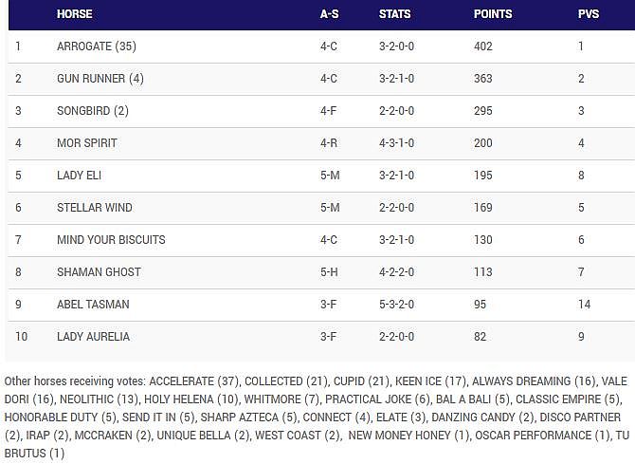This screenshot has width=635, height=464.
Task: Select the ARROGATE (35) horse name
Action: [97, 46]
